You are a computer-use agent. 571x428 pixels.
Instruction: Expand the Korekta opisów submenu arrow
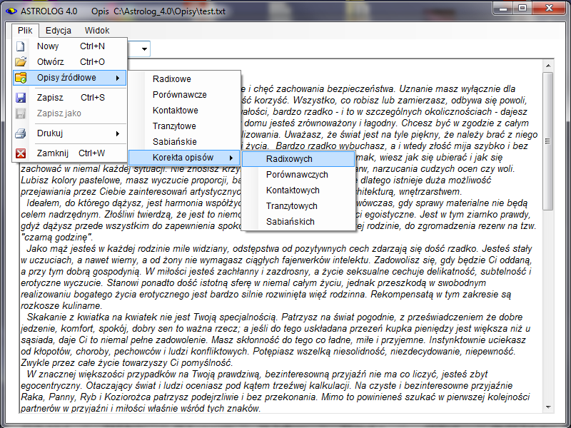pyautogui.click(x=231, y=158)
